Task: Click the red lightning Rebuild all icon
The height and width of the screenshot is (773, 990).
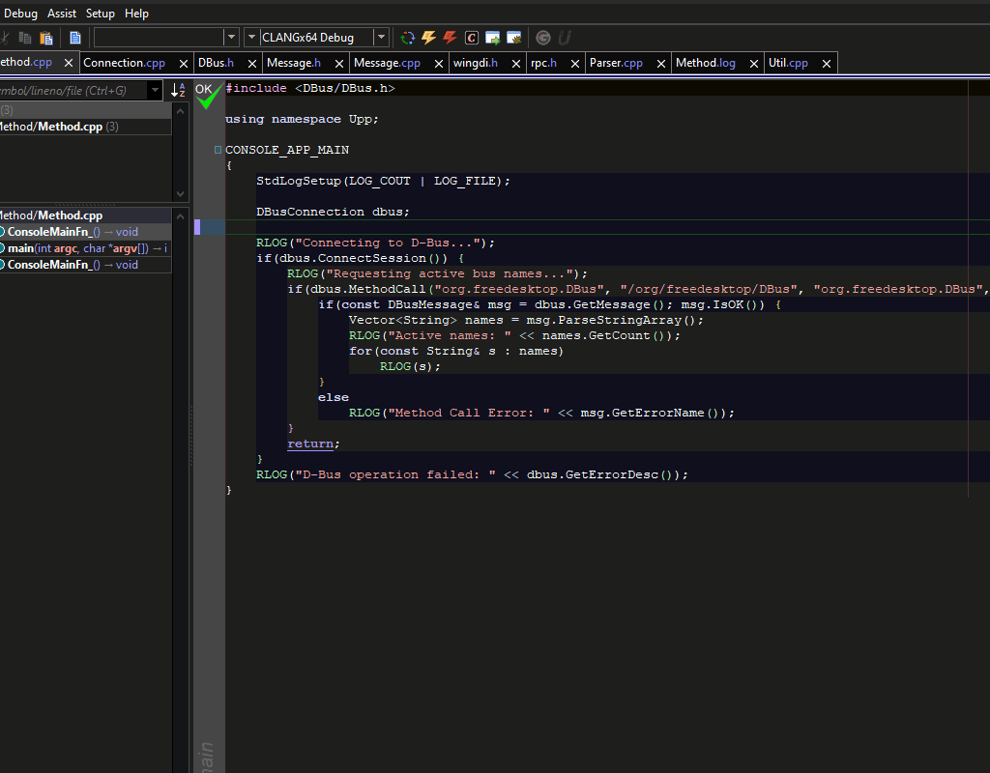Action: (x=450, y=38)
